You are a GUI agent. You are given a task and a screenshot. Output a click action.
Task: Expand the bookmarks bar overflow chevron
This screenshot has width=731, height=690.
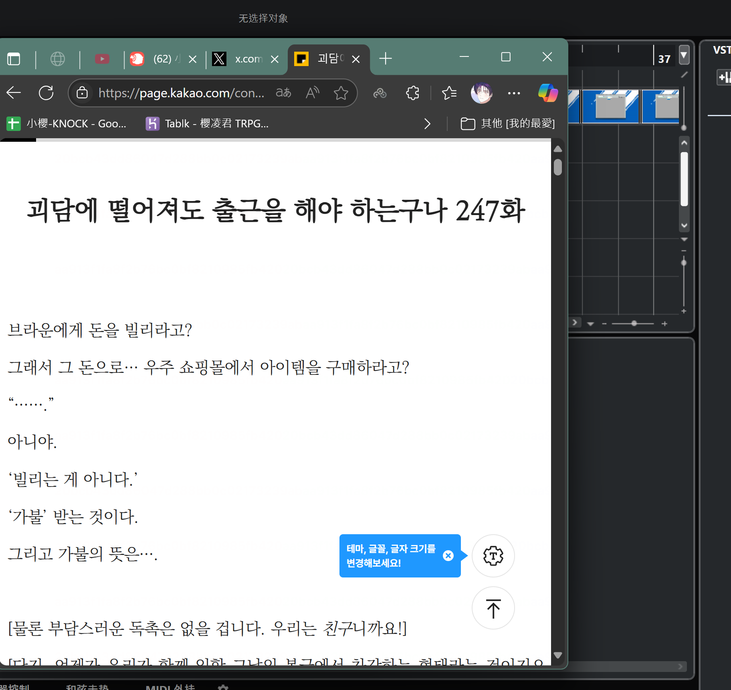427,124
